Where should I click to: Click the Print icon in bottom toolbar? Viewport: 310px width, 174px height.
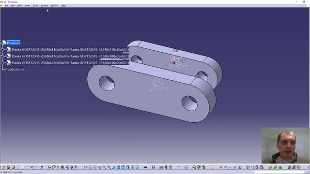tap(13, 167)
